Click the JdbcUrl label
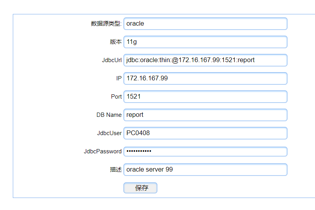This screenshot has height=210, width=315. point(112,60)
